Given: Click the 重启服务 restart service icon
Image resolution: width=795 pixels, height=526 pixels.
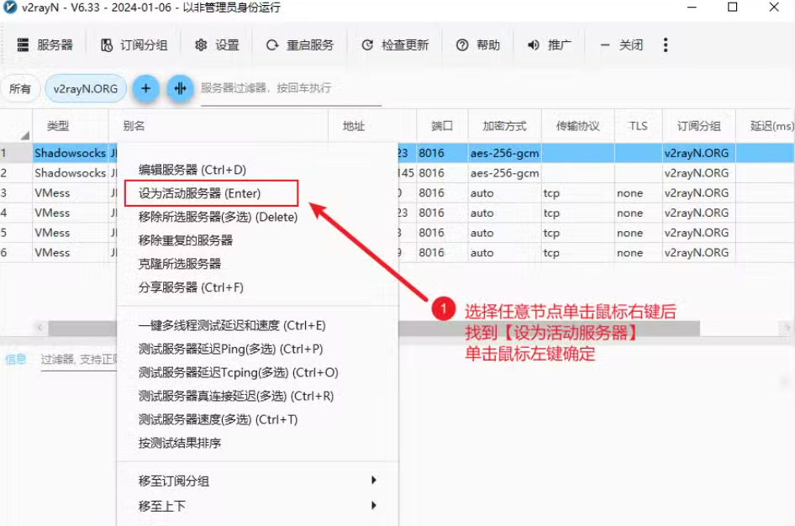Looking at the screenshot, I should 272,45.
